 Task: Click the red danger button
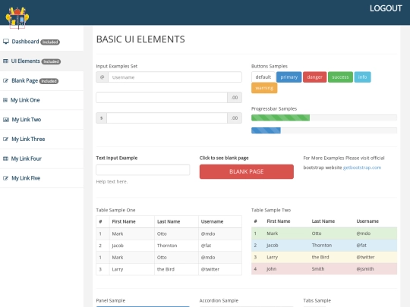click(314, 77)
